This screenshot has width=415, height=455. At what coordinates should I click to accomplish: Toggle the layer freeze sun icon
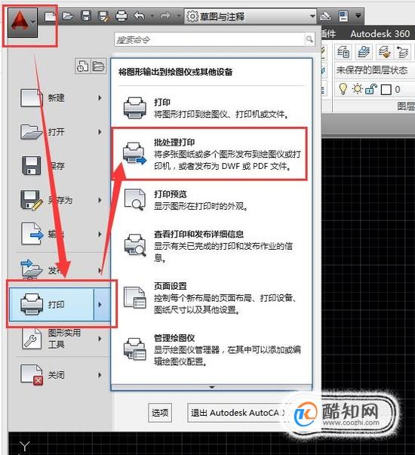click(357, 89)
